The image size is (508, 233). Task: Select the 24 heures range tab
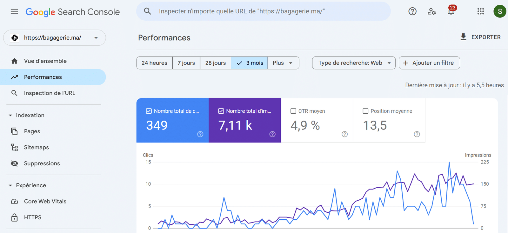click(155, 63)
